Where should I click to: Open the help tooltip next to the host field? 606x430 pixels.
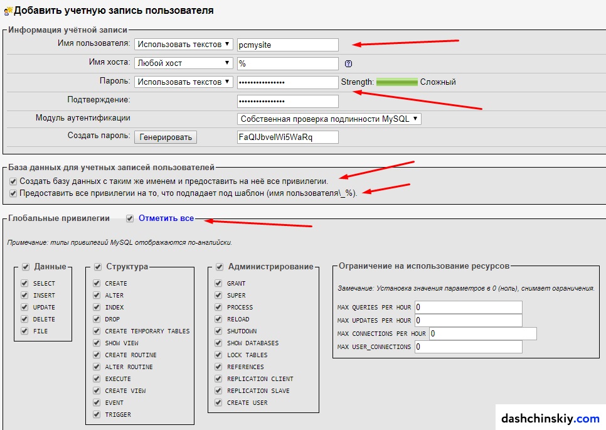pyautogui.click(x=348, y=63)
